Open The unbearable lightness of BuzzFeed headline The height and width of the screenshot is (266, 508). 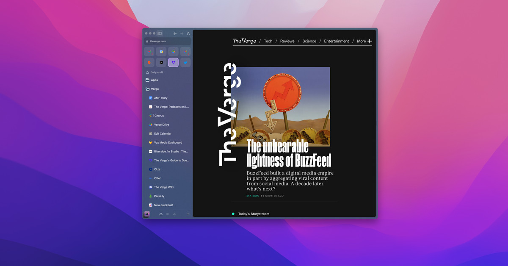pos(289,154)
